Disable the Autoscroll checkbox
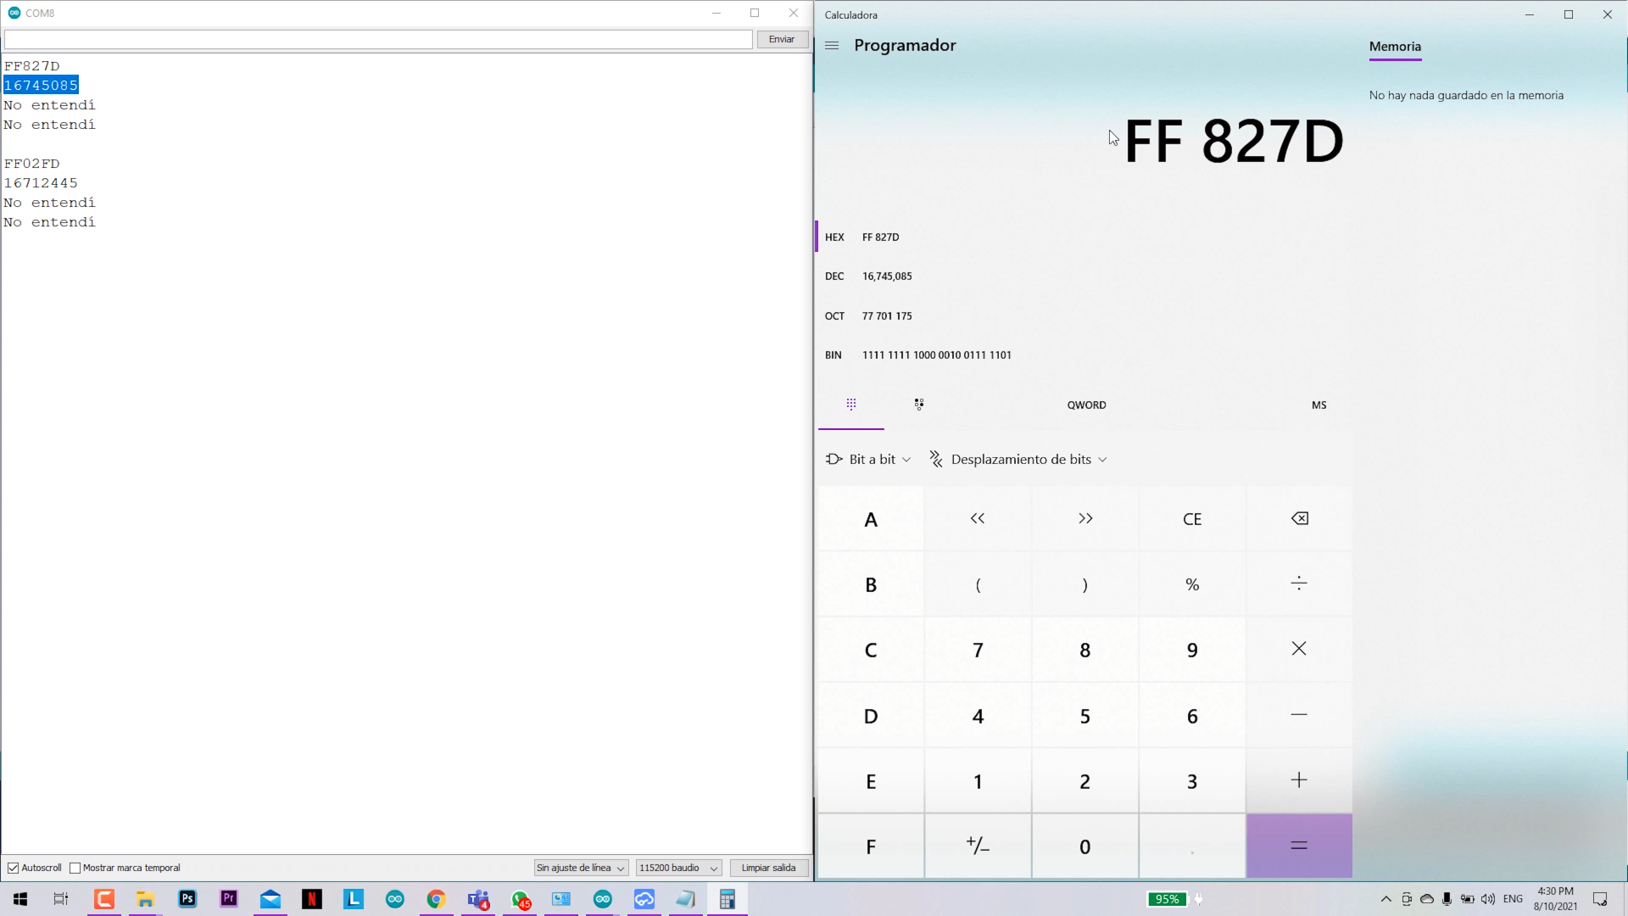 pyautogui.click(x=14, y=868)
